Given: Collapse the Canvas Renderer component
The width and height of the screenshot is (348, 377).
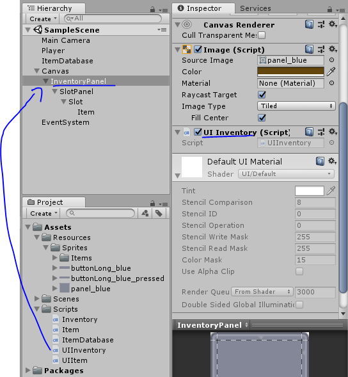Looking at the screenshot, I should pyautogui.click(x=178, y=25).
